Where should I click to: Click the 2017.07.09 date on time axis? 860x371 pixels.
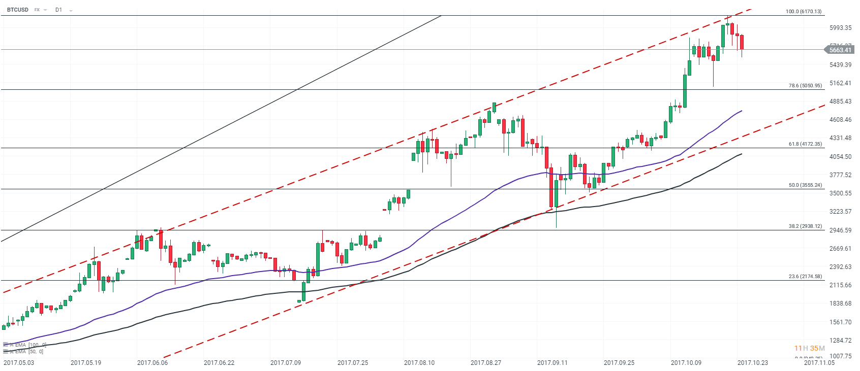tap(286, 363)
